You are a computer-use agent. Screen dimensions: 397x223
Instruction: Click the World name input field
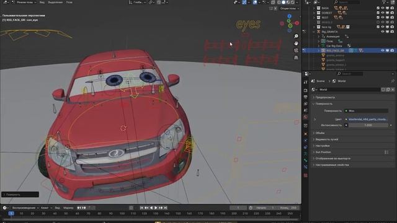(x=349, y=89)
